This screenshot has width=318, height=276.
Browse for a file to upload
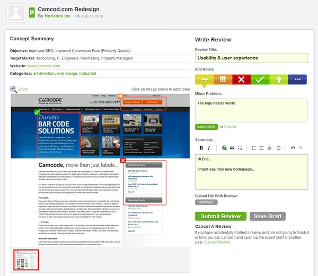(x=207, y=202)
